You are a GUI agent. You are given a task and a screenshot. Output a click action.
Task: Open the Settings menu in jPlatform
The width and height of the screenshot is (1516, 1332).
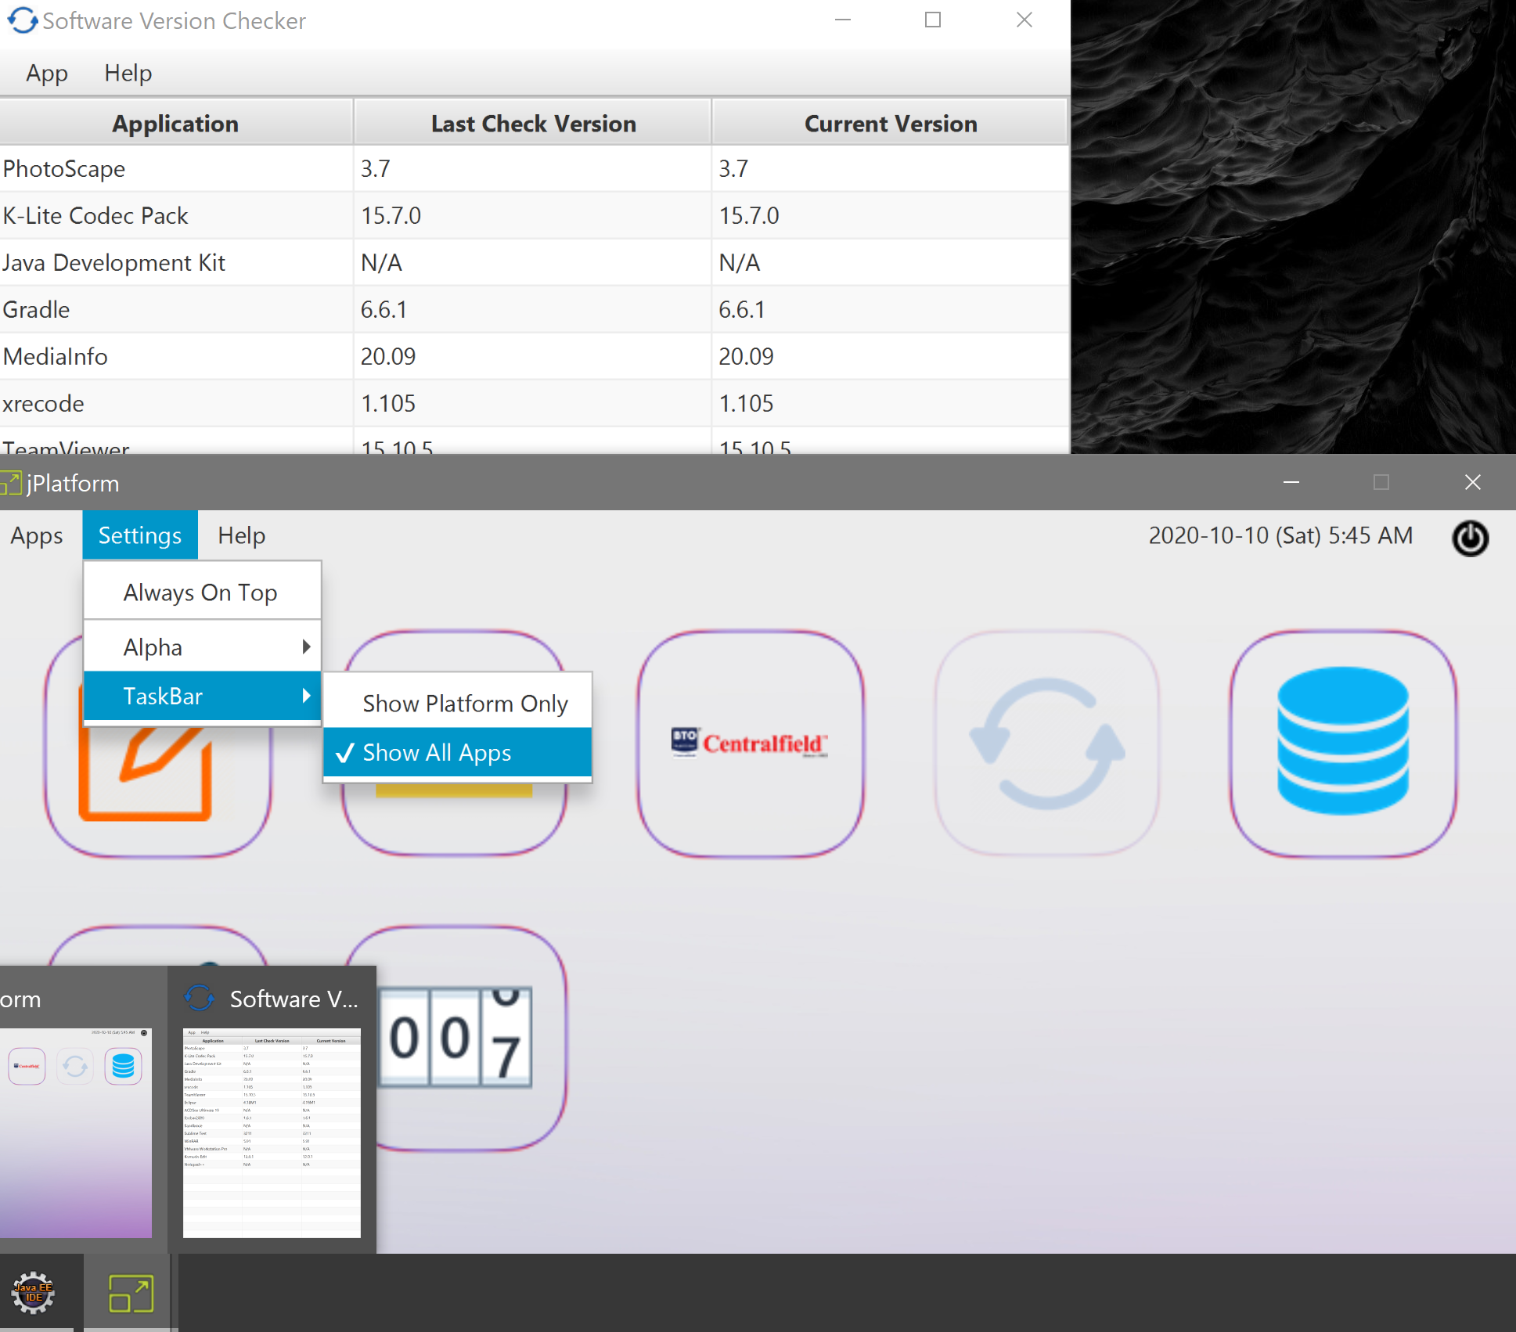[x=140, y=535]
